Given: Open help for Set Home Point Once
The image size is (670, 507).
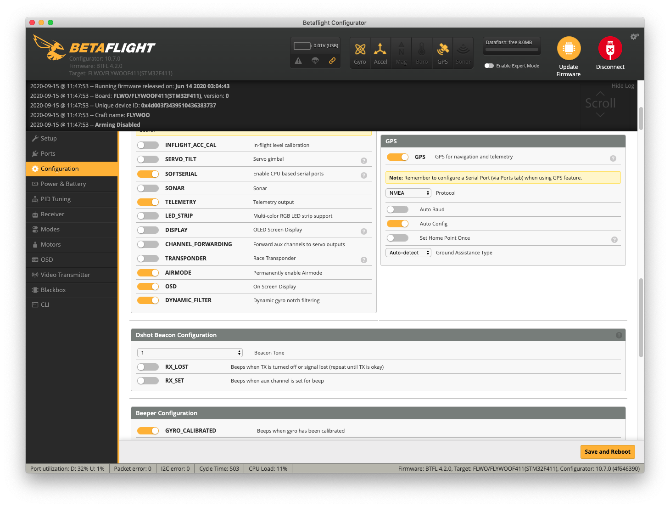Looking at the screenshot, I should click(x=614, y=240).
